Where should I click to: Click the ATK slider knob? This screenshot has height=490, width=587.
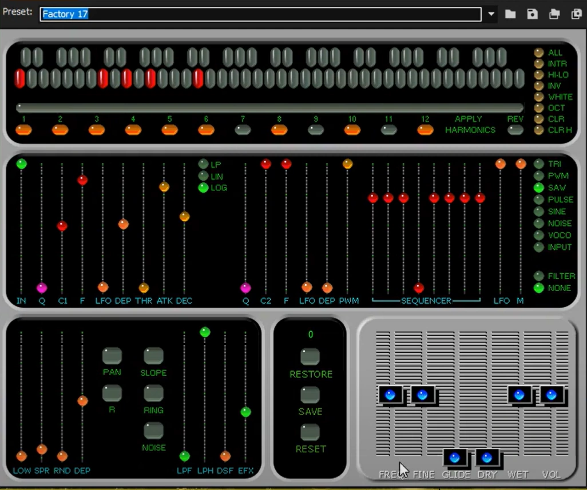coord(164,186)
